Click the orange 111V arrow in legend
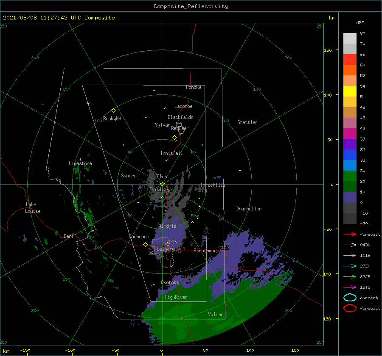Image resolution: width=382 pixels, height=356 pixels. [x=350, y=255]
